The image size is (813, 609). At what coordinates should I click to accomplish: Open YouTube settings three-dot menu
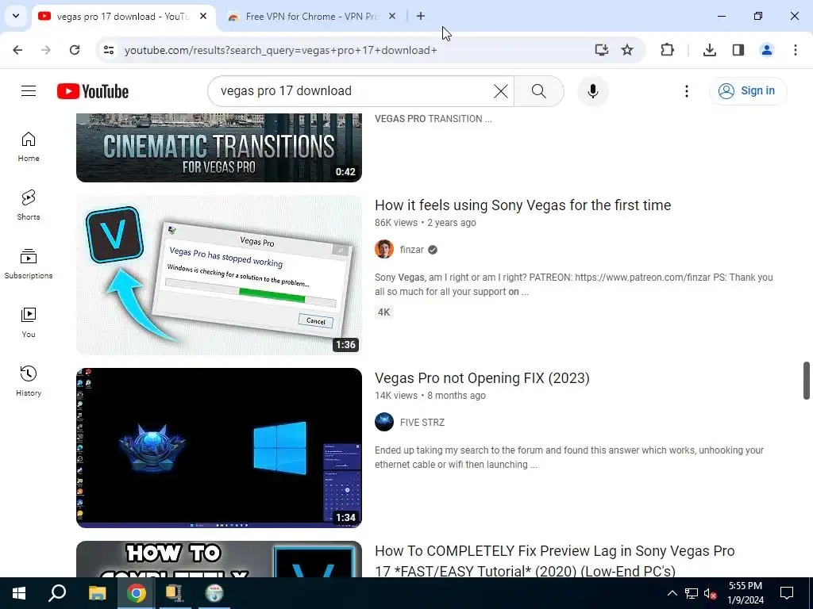coord(687,91)
